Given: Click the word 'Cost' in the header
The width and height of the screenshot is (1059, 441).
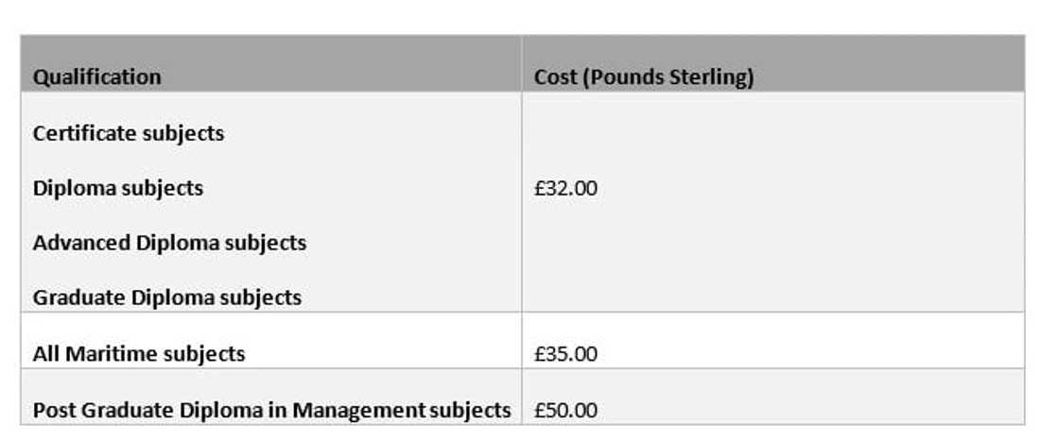Looking at the screenshot, I should pyautogui.click(x=555, y=77).
